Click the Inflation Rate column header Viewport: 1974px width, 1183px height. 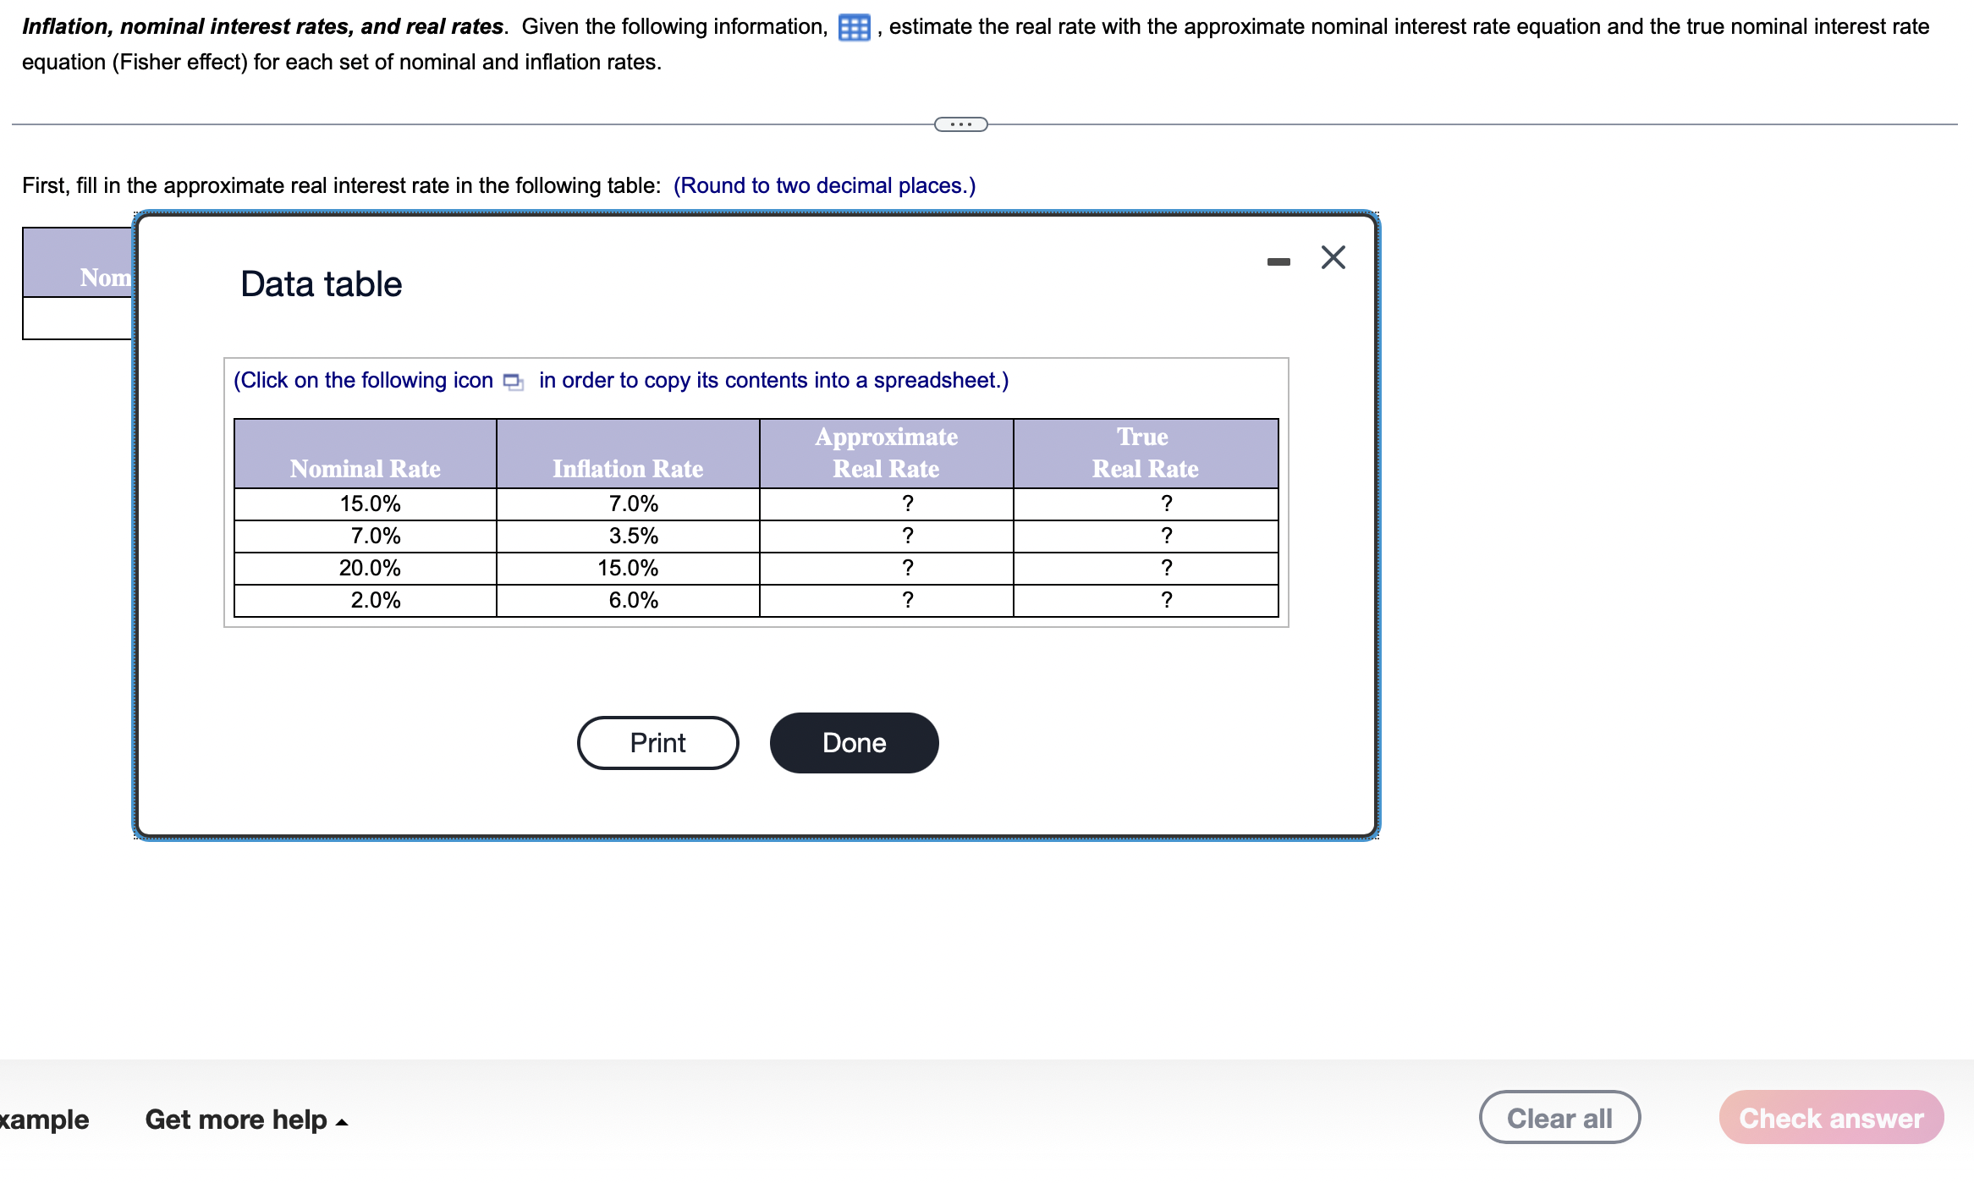pyautogui.click(x=627, y=468)
